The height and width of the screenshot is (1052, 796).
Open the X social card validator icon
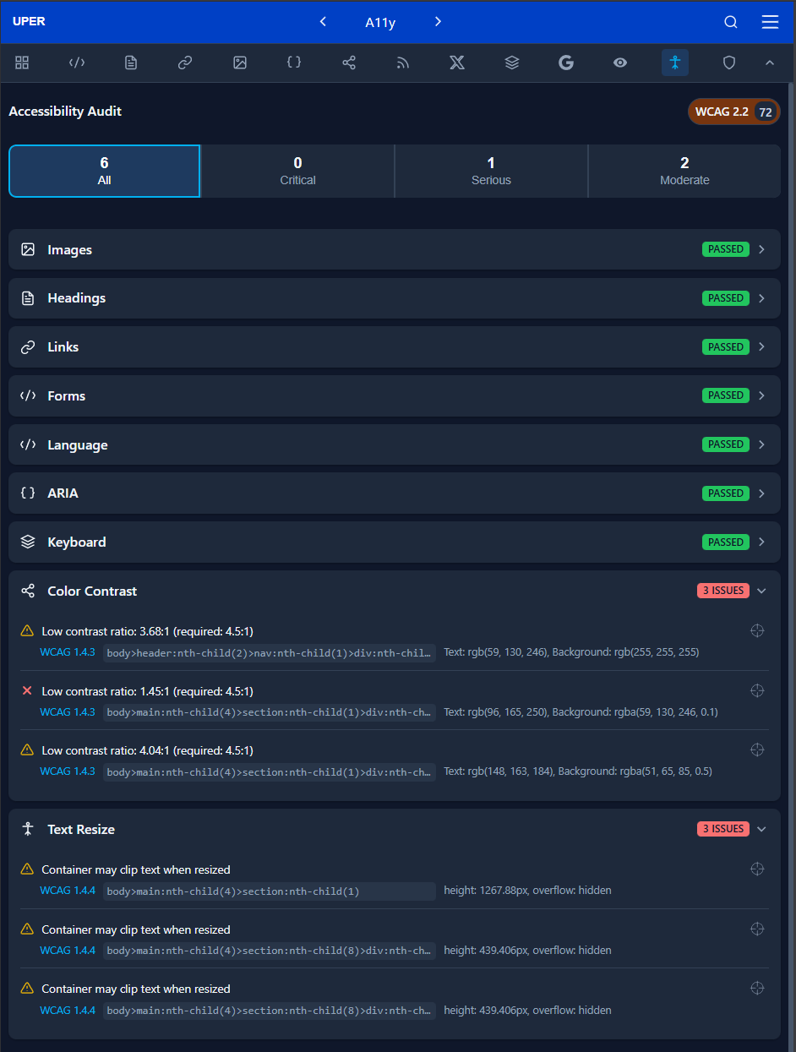coord(456,63)
